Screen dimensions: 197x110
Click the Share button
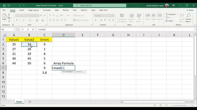point(190,10)
